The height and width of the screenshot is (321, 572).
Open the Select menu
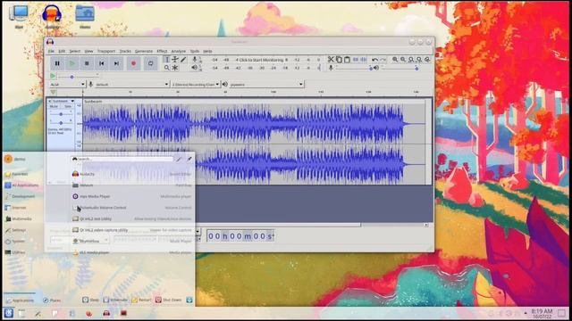[x=75, y=52]
